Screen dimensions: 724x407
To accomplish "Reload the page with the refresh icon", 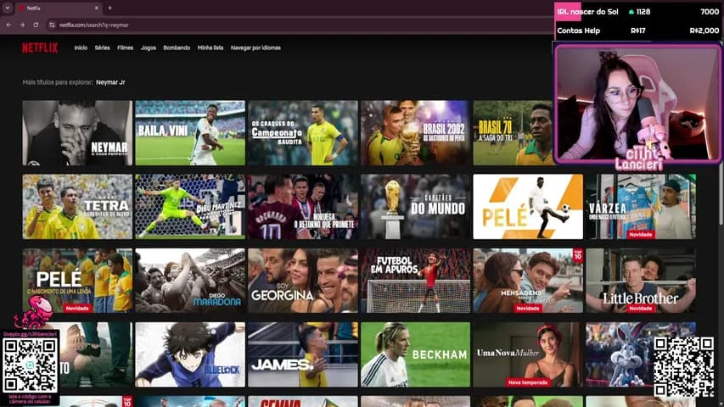I will [x=36, y=25].
